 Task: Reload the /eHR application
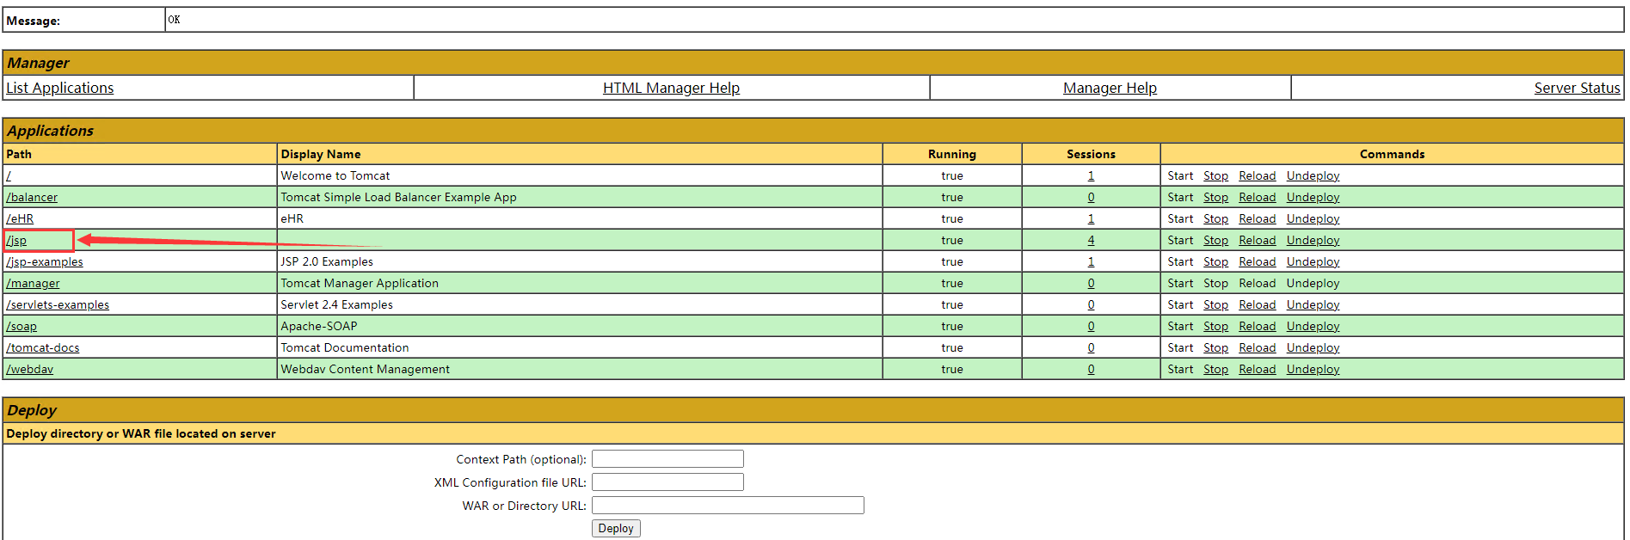click(1257, 219)
